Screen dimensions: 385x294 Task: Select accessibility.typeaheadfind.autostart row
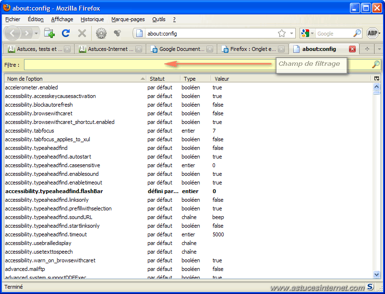coord(189,157)
